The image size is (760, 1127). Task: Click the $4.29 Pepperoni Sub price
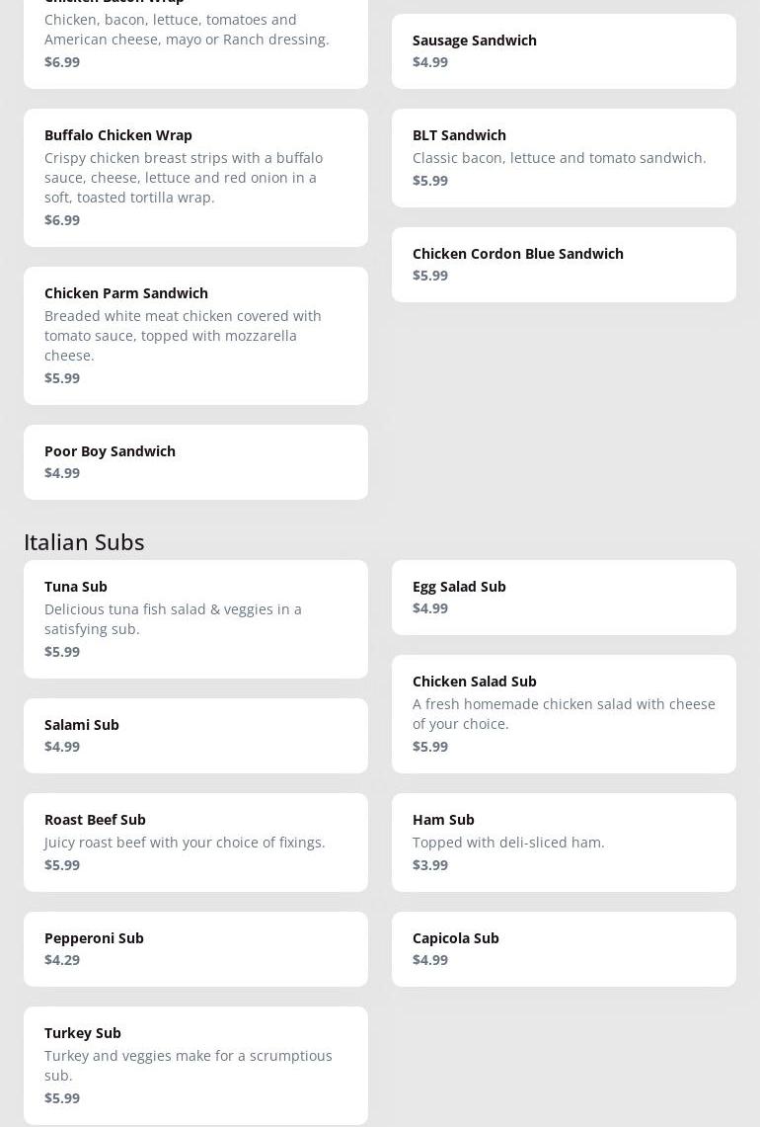pyautogui.click(x=62, y=960)
